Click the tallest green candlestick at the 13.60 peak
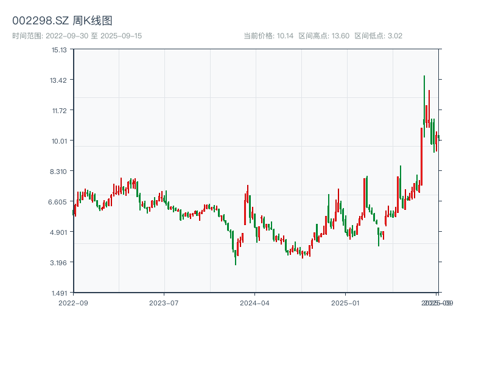 click(424, 106)
